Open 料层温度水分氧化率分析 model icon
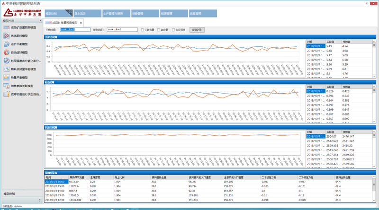The height and width of the screenshot is (210, 379). tap(6, 61)
